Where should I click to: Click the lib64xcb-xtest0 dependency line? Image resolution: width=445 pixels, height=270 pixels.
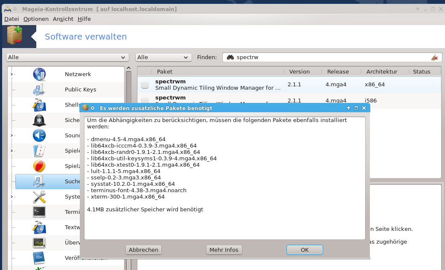143,165
